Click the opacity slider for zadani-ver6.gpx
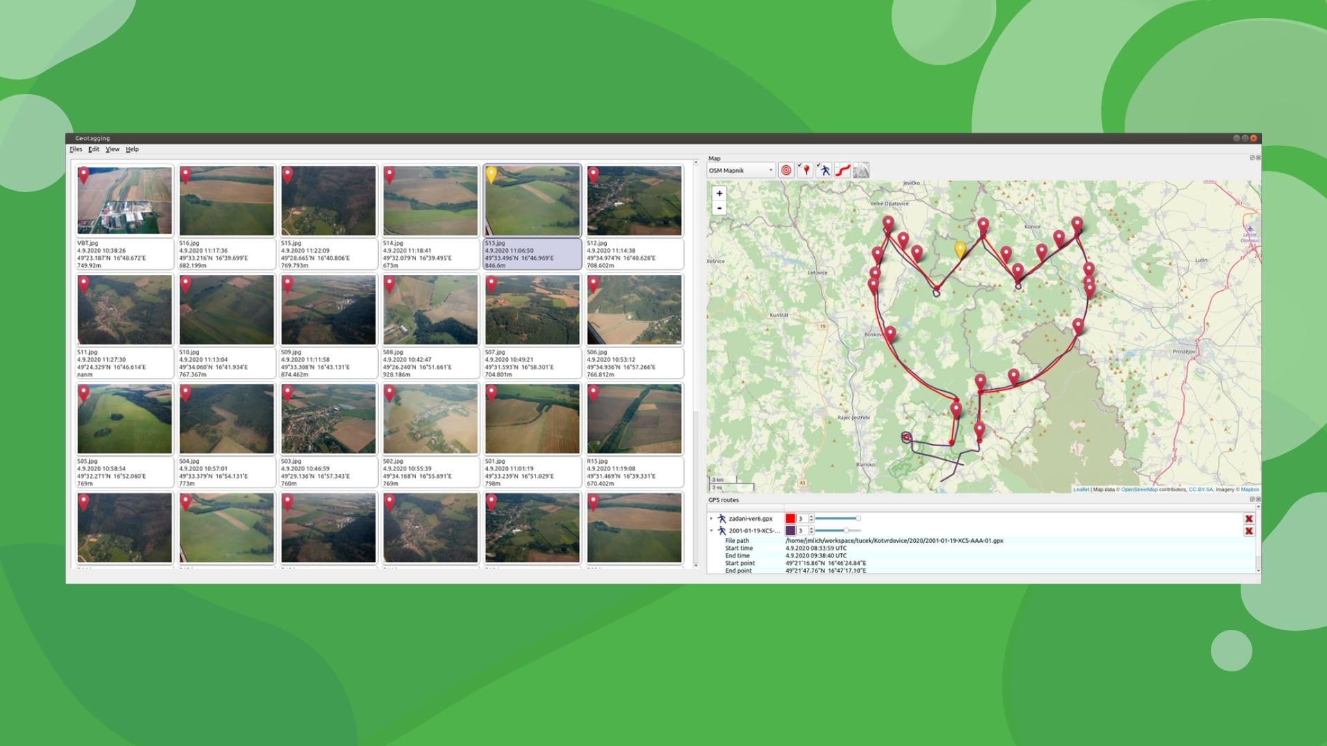Screen dimensions: 1327x746 coord(838,519)
